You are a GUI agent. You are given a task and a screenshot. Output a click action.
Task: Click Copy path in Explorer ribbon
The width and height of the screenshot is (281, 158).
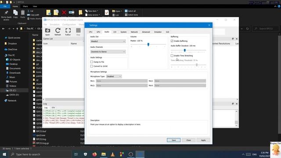pyautogui.click(x=33, y=15)
